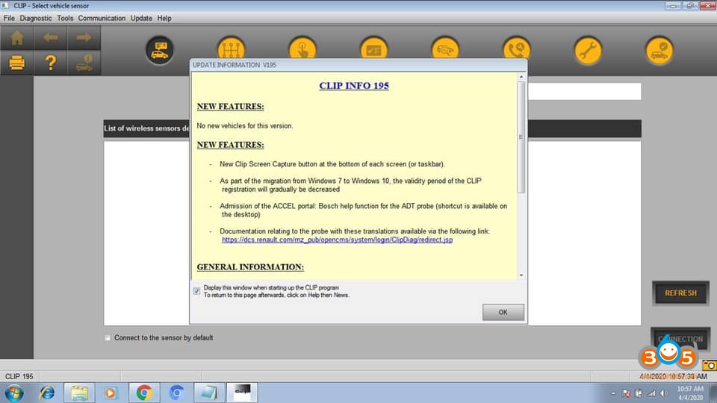717x403 pixels.
Task: Open the gearbox diagram icon
Action: point(231,49)
